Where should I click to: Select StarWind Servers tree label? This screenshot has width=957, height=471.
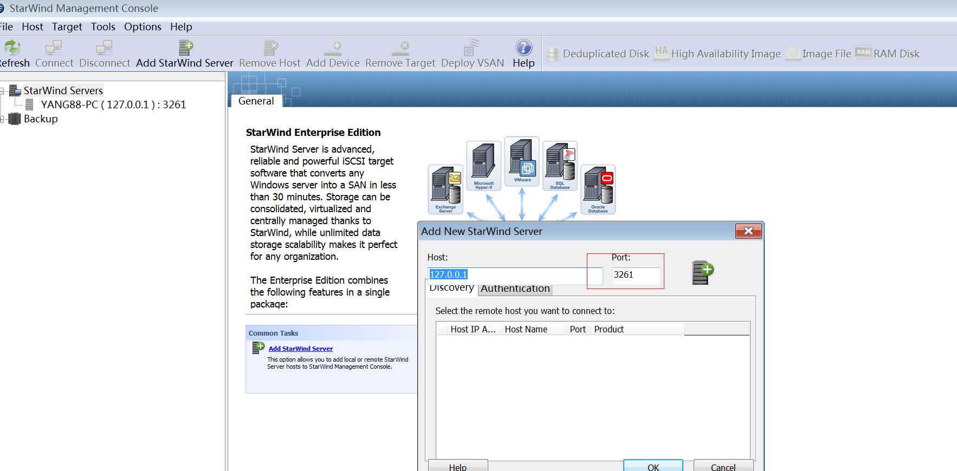pyautogui.click(x=63, y=90)
